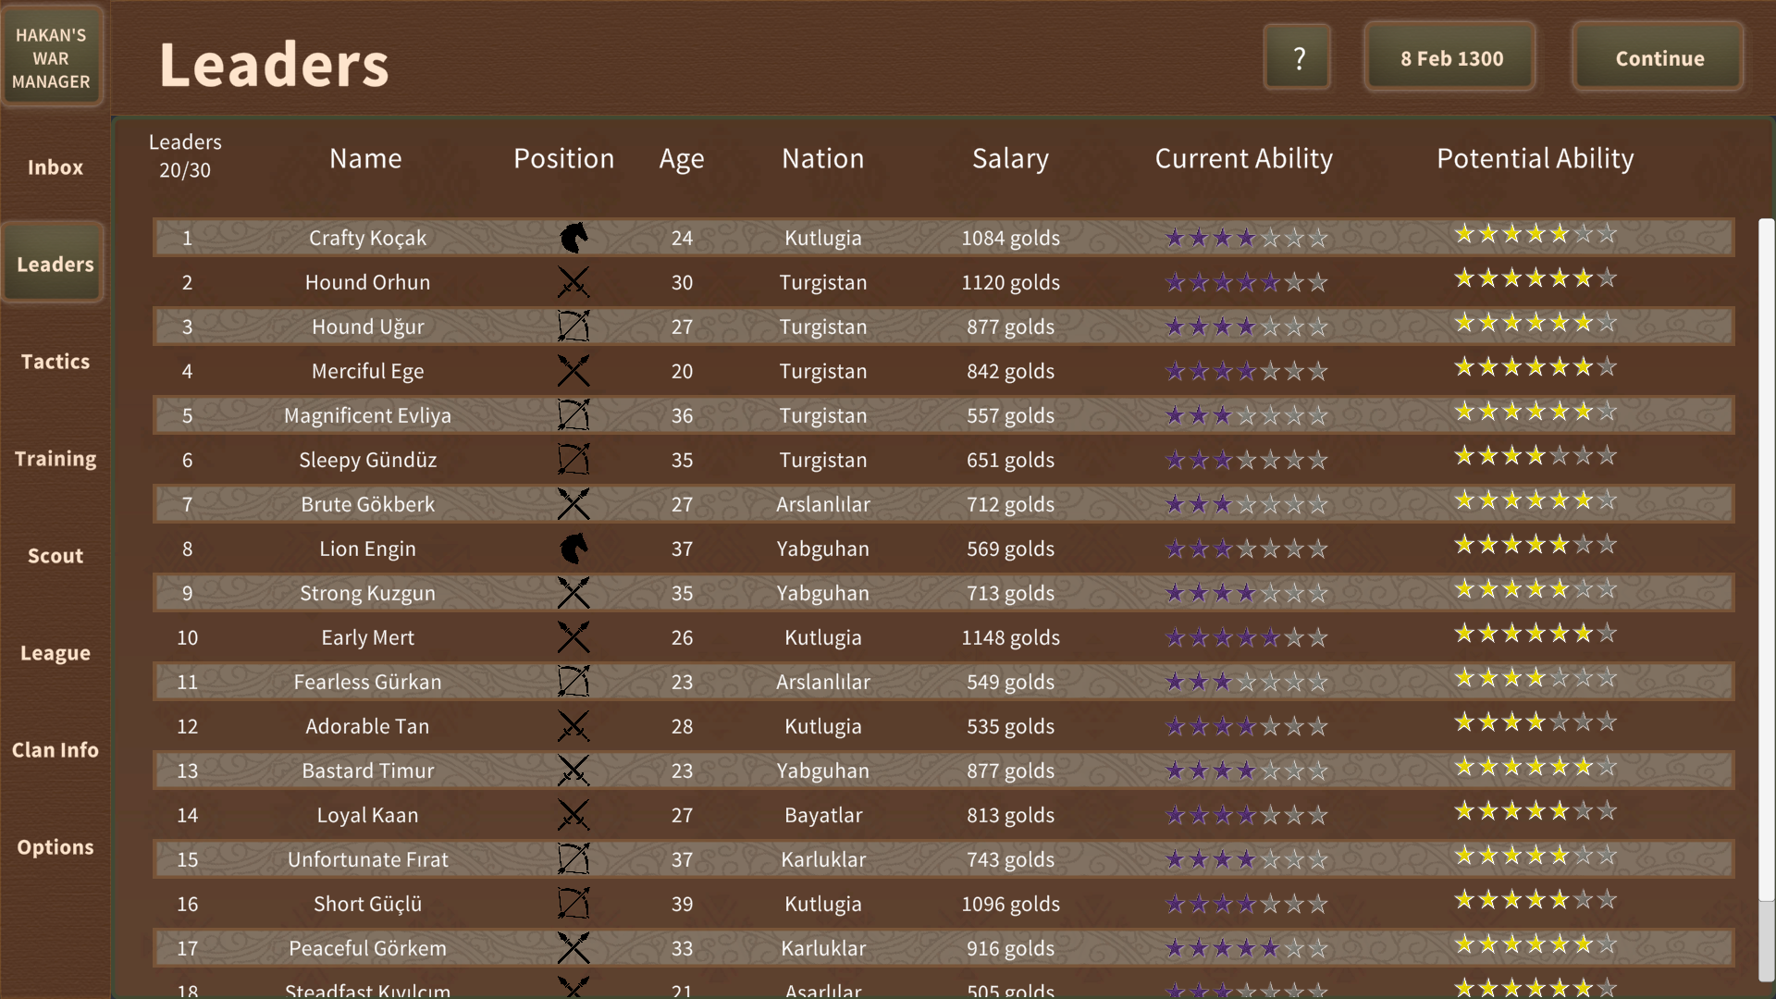Navigate to Clan Info
This screenshot has height=999, width=1776.
coord(55,749)
